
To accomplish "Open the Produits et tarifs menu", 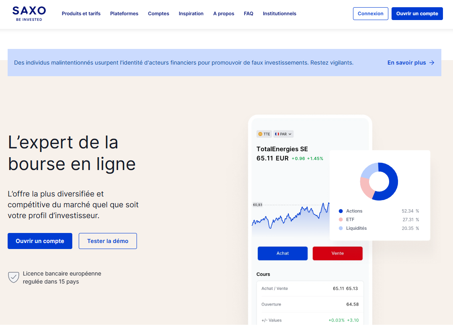I will [81, 14].
